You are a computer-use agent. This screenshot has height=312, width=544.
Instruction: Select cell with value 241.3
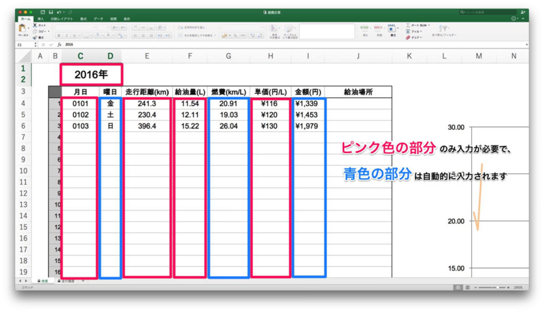[x=147, y=103]
